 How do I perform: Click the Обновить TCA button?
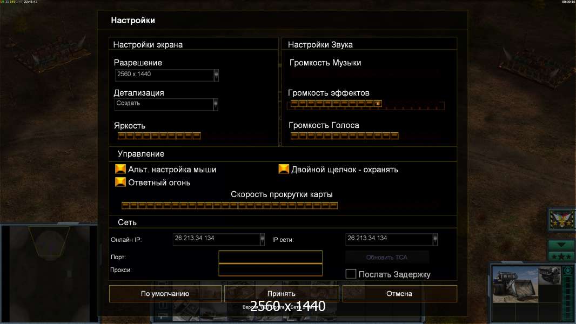pyautogui.click(x=387, y=257)
